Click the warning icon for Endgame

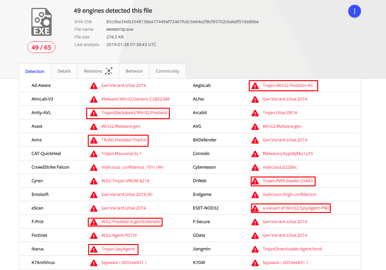[255, 195]
